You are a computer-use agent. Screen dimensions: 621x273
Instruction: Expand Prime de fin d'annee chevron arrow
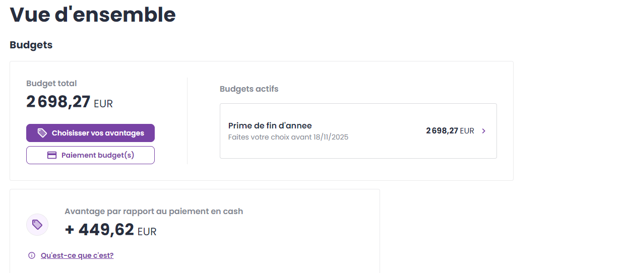[x=484, y=131]
